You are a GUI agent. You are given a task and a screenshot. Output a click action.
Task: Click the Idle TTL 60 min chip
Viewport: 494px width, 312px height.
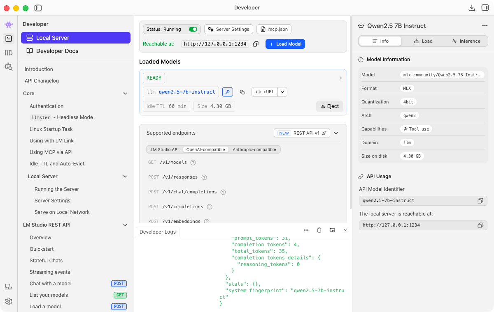[166, 106]
